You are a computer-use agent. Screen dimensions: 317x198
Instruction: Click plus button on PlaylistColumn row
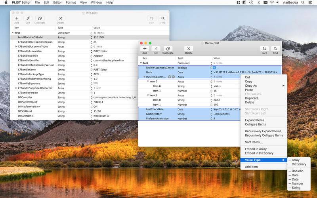[170, 77]
